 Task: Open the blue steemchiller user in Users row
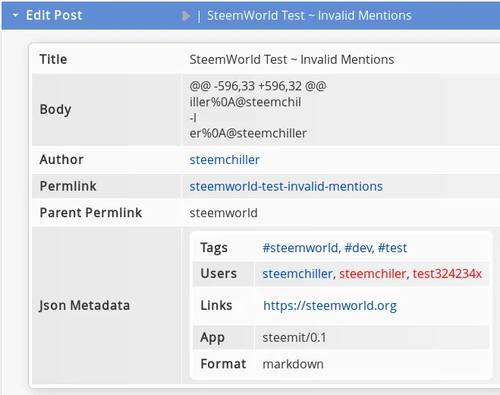pos(297,273)
